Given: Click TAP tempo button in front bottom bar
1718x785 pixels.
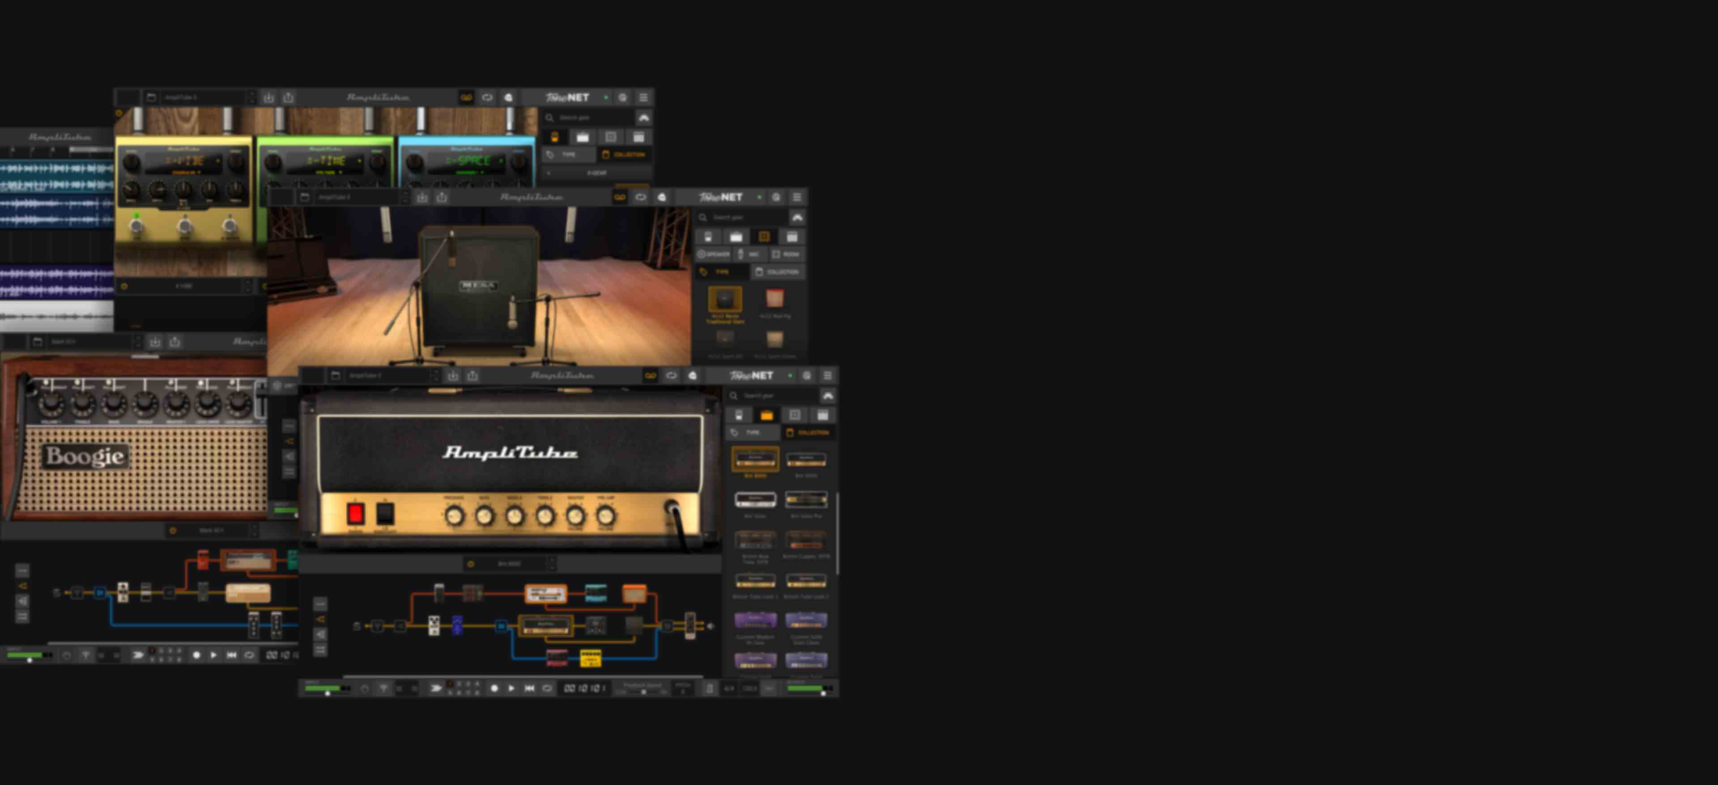Looking at the screenshot, I should click(x=769, y=688).
